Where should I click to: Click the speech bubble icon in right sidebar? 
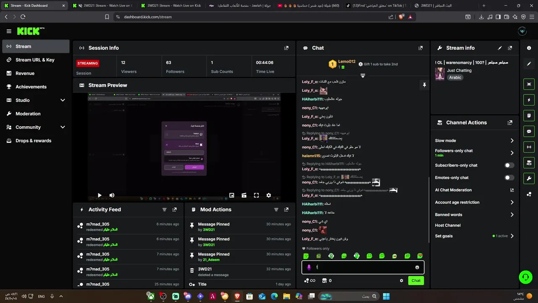pyautogui.click(x=529, y=131)
